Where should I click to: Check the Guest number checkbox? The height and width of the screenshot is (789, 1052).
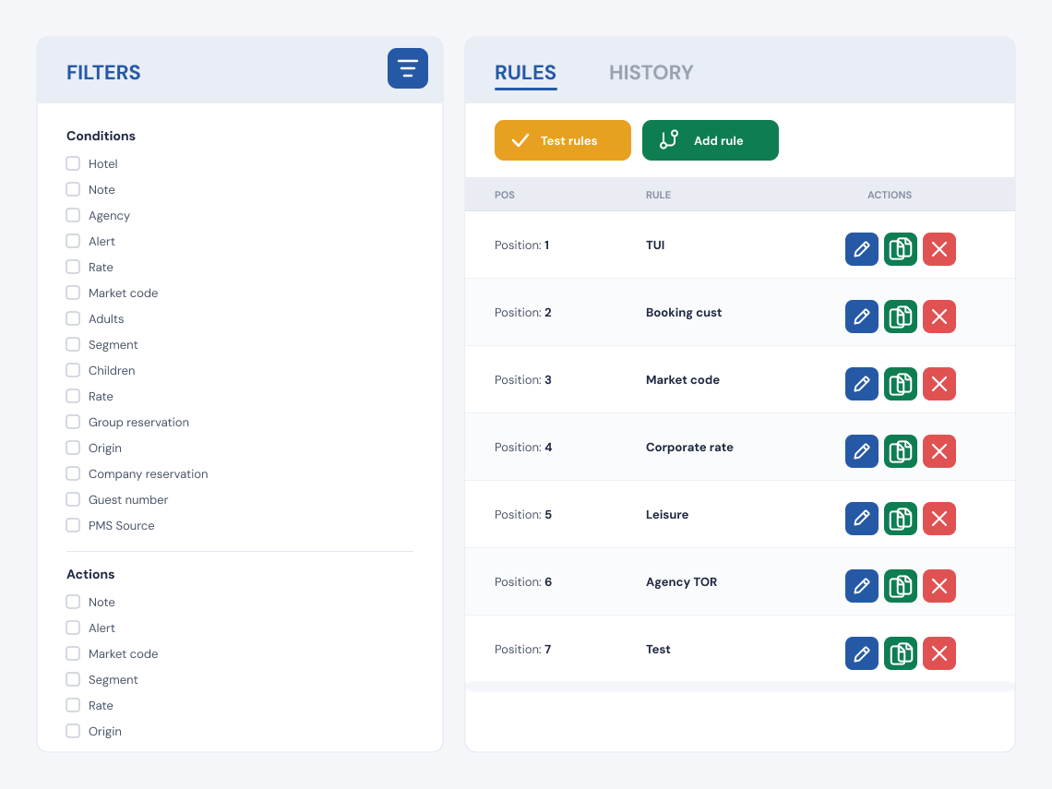(x=73, y=500)
